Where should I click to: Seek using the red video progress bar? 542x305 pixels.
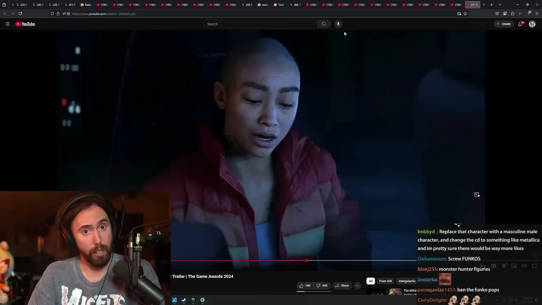[238, 261]
